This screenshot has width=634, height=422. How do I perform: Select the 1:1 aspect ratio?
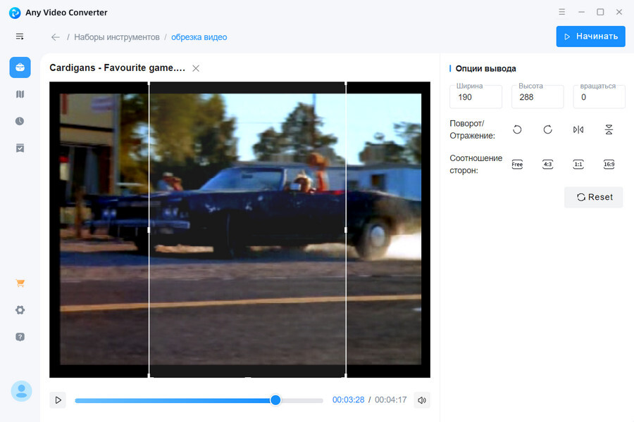coord(578,165)
